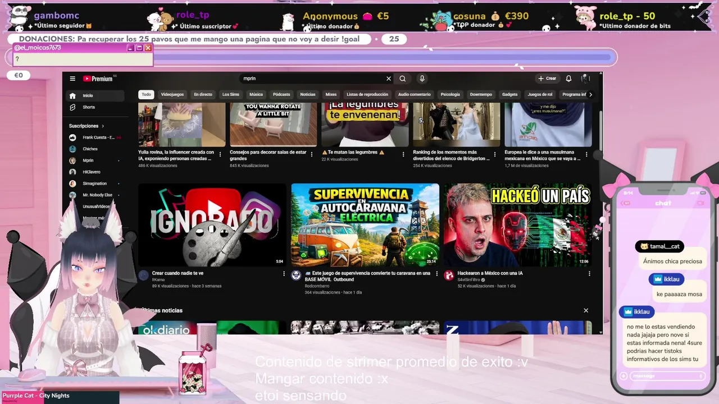Select the Mixes filter chip

(331, 94)
